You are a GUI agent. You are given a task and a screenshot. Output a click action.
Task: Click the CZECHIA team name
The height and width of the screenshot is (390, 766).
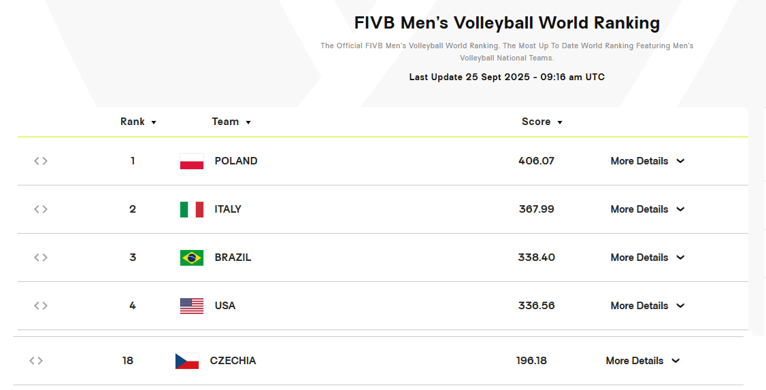[x=233, y=361]
